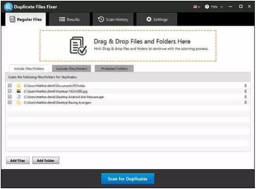
Task: Click the Help label in title bar
Action: pos(214,7)
